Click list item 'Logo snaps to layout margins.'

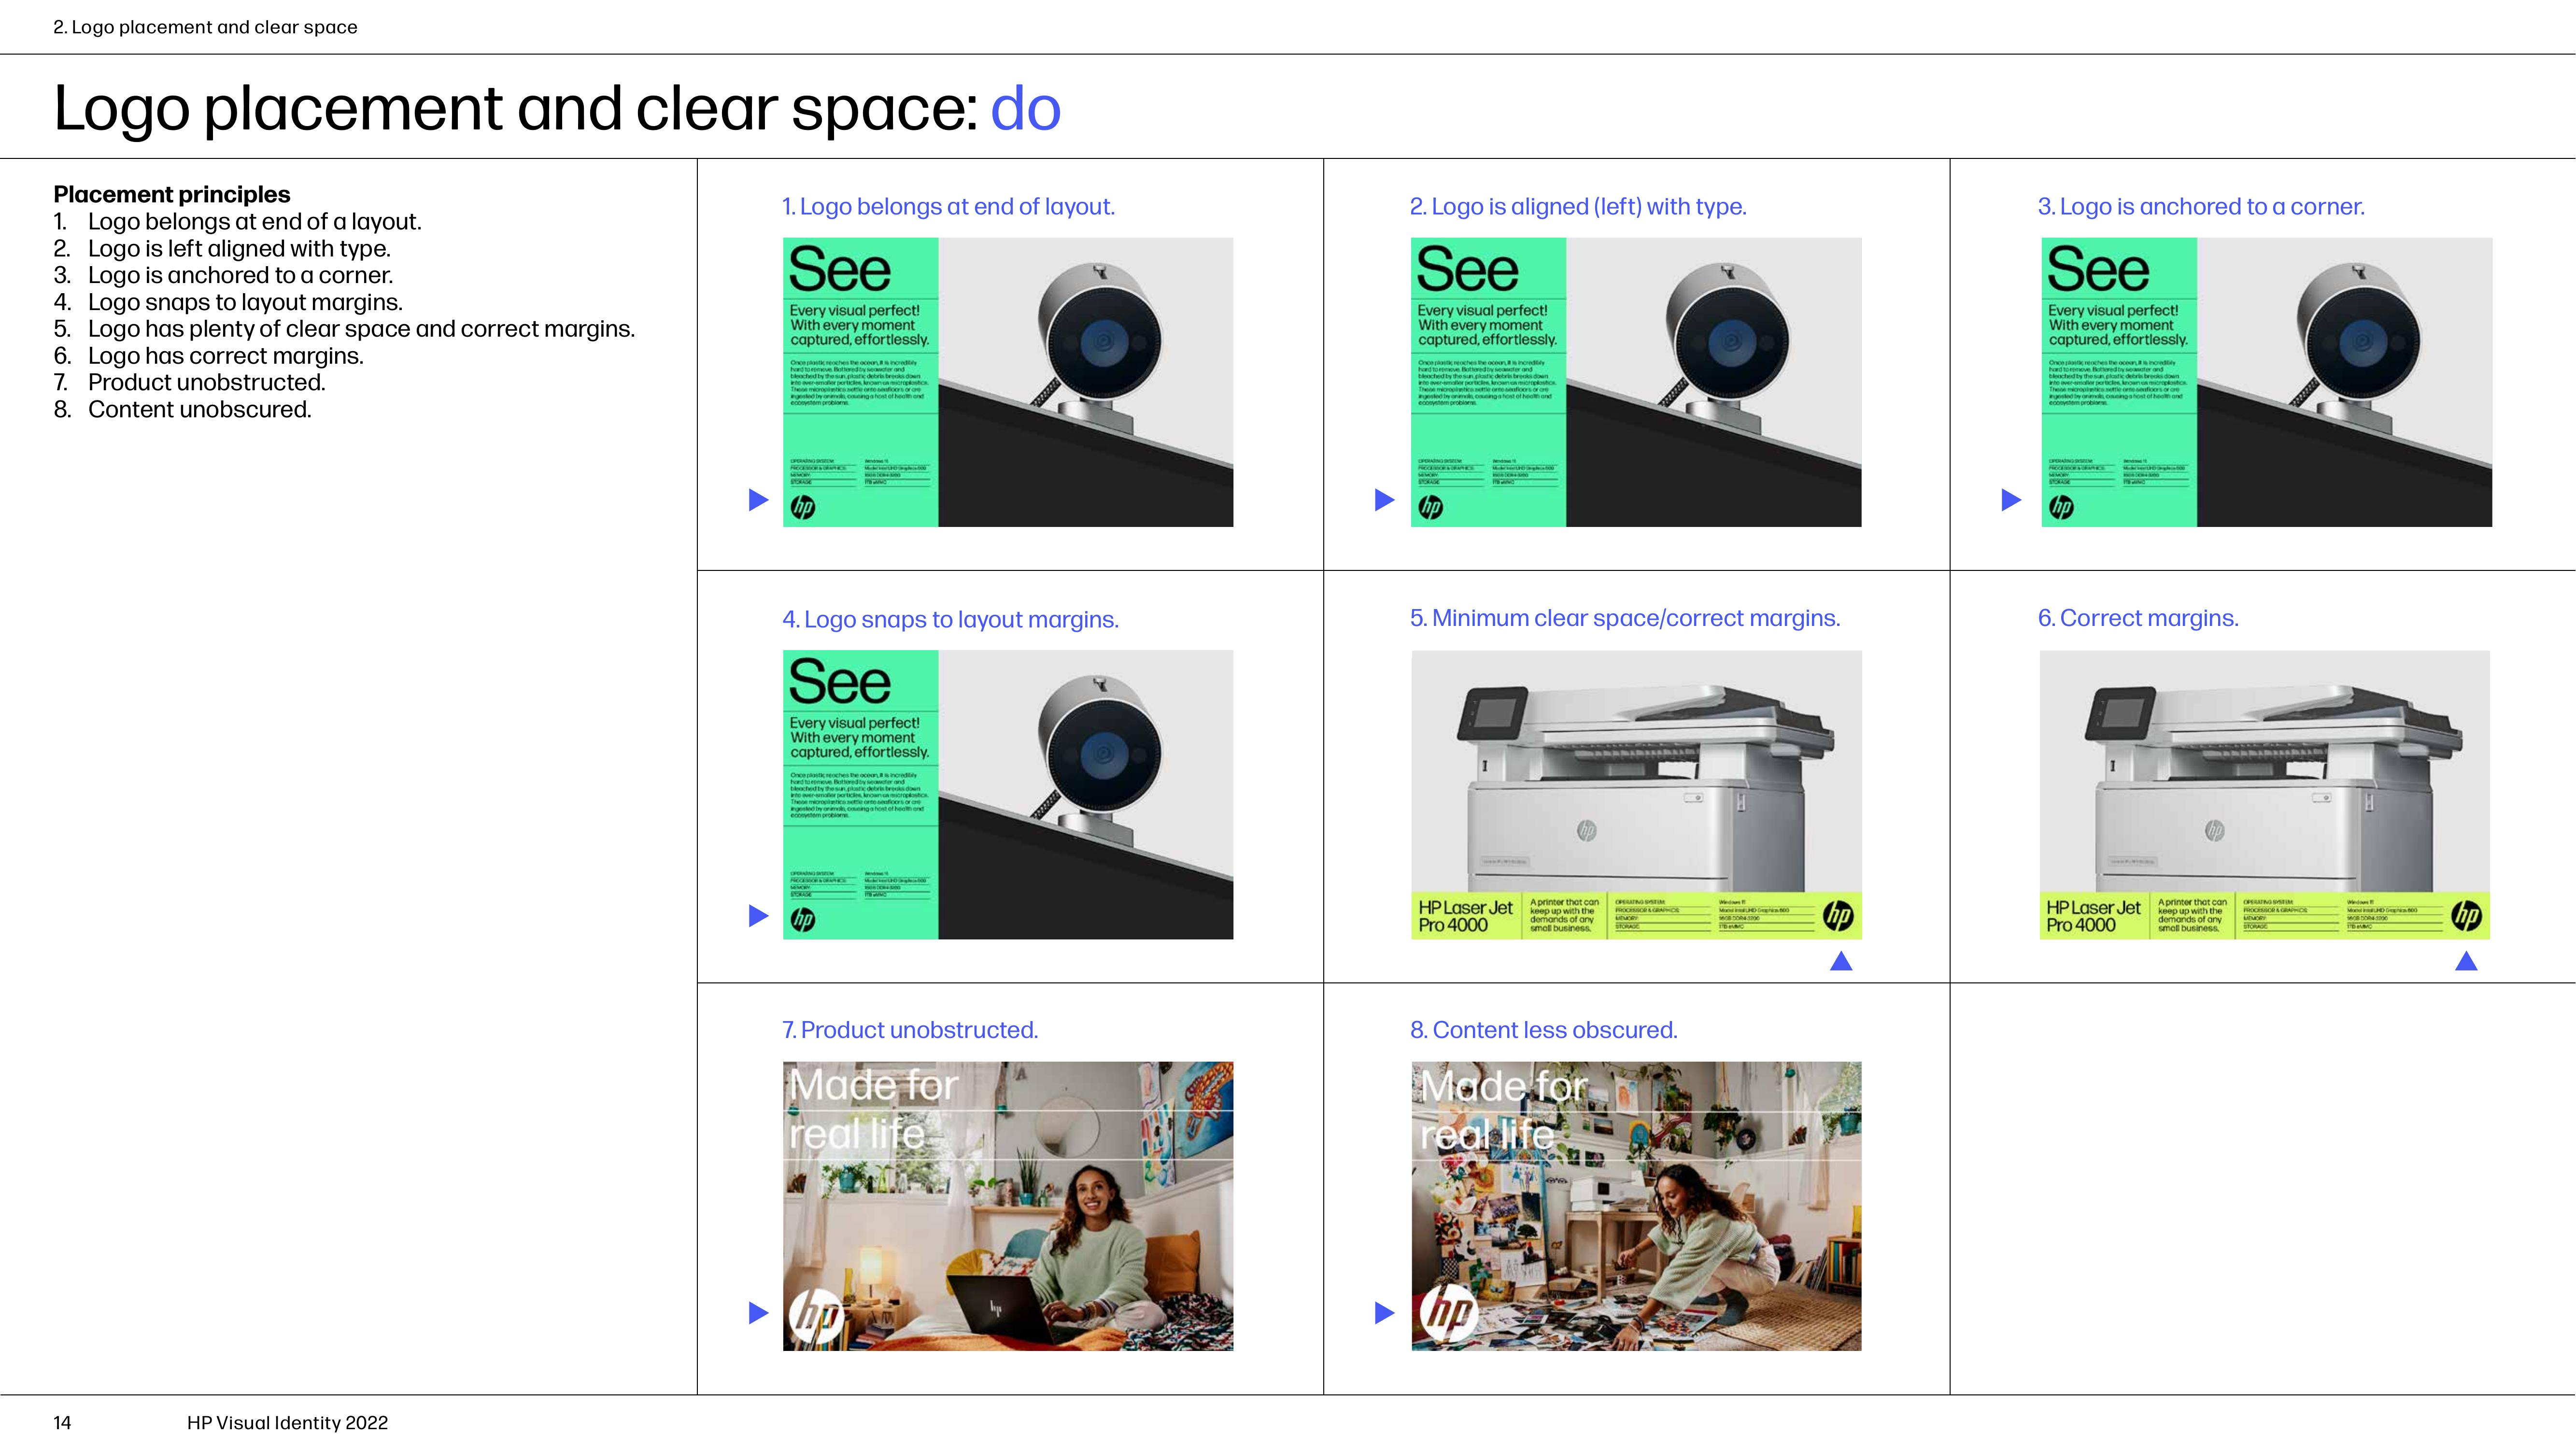coord(245,302)
